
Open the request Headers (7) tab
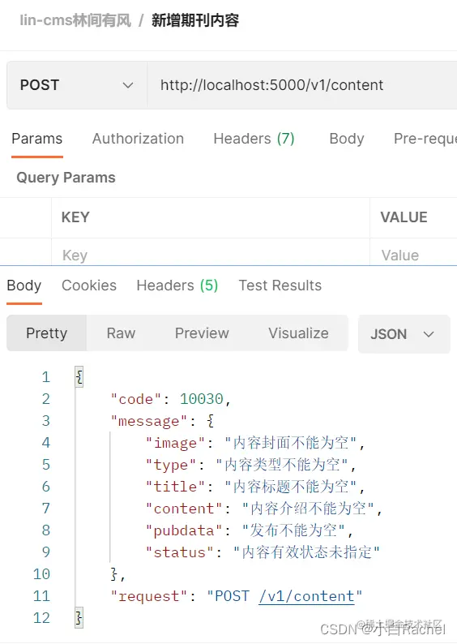point(254,139)
